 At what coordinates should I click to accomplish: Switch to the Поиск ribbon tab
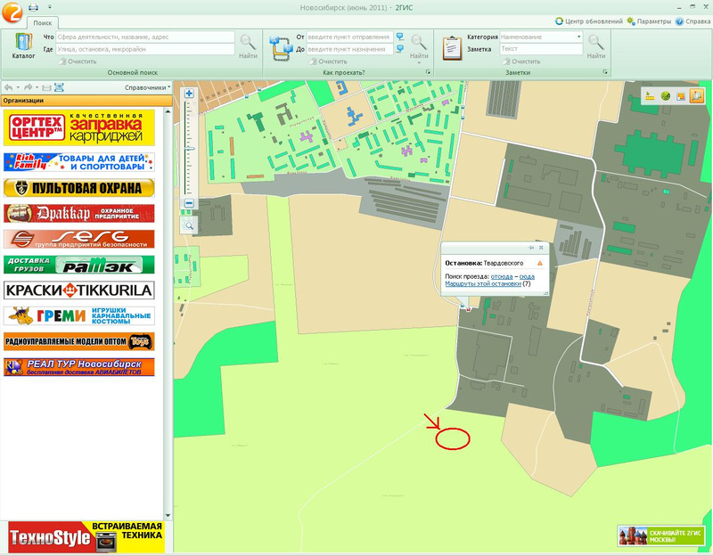42,23
